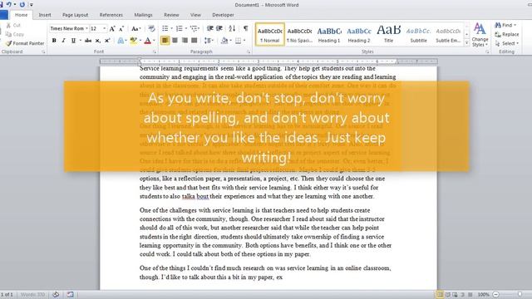
Task: Decrease paragraph indent
Action: coord(210,28)
